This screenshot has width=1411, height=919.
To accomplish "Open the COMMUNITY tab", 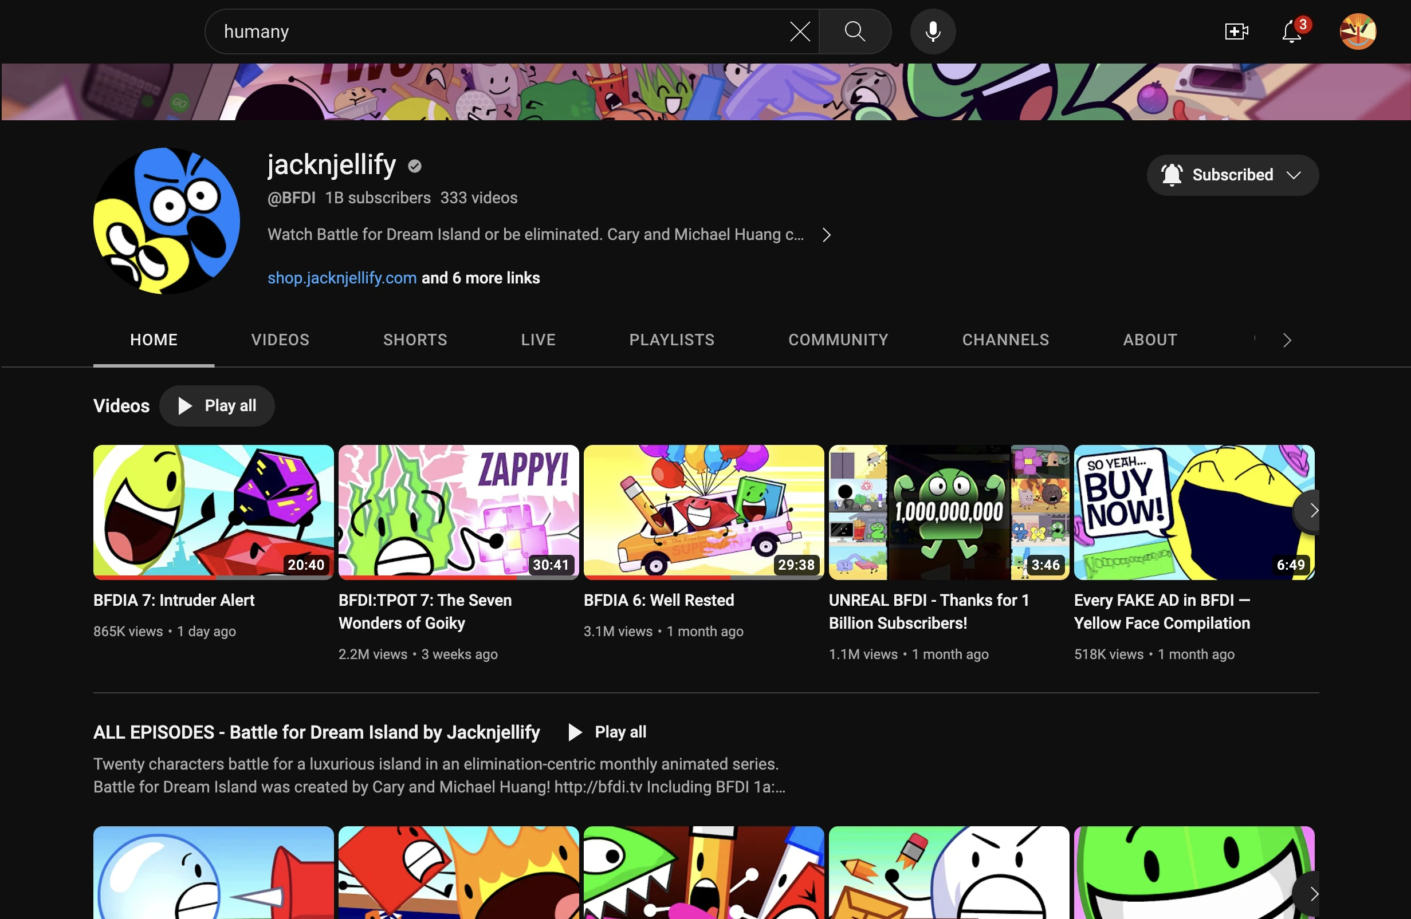I will pos(838,340).
